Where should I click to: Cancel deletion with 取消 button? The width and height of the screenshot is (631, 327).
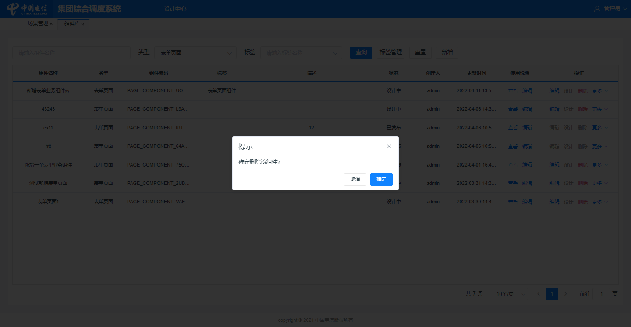(355, 179)
